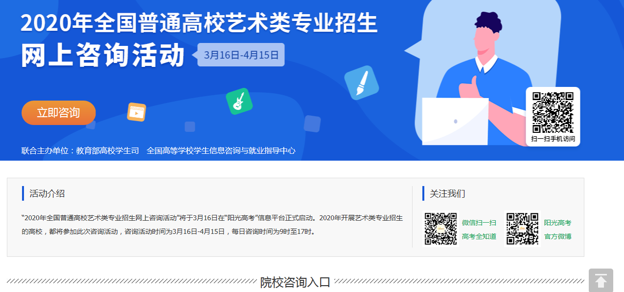Click the orange video clapperboard icon
Viewport: 624px width, 292px height.
coord(137,112)
